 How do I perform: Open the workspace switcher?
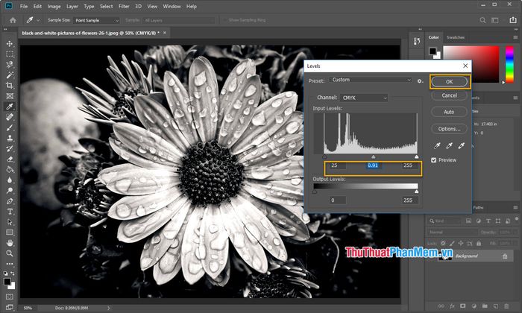tap(495, 20)
